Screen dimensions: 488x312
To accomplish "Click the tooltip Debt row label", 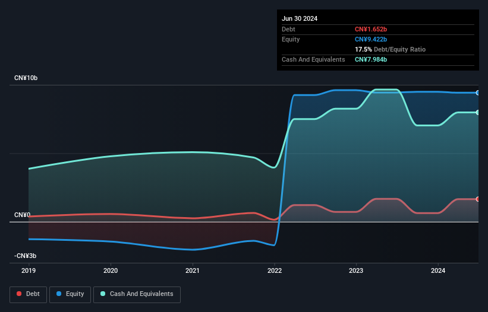I will pos(288,29).
